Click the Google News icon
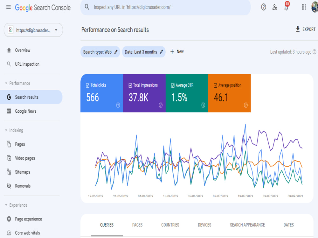The height and width of the screenshot is (238, 318). tap(9, 111)
